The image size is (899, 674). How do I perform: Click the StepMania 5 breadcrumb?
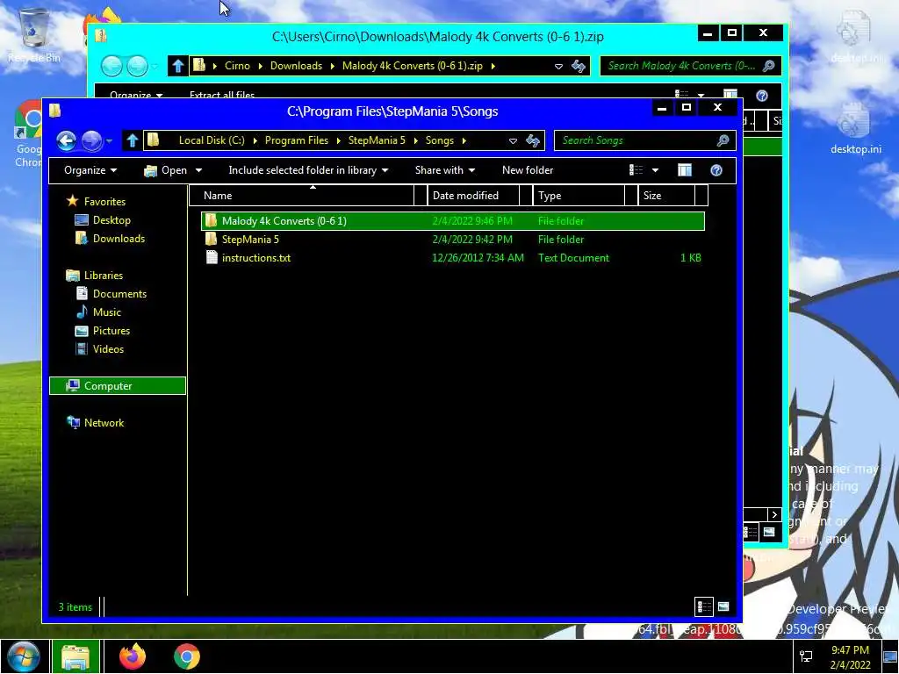pyautogui.click(x=377, y=140)
